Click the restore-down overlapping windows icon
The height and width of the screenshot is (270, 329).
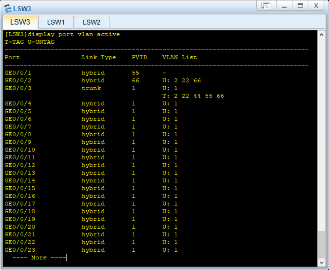tap(266, 5)
